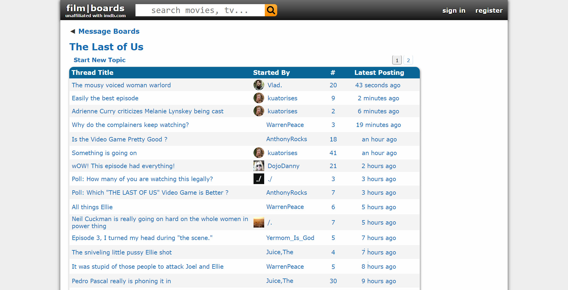Open kuatorises avatar in Something is going on row
The width and height of the screenshot is (568, 290).
tap(259, 153)
